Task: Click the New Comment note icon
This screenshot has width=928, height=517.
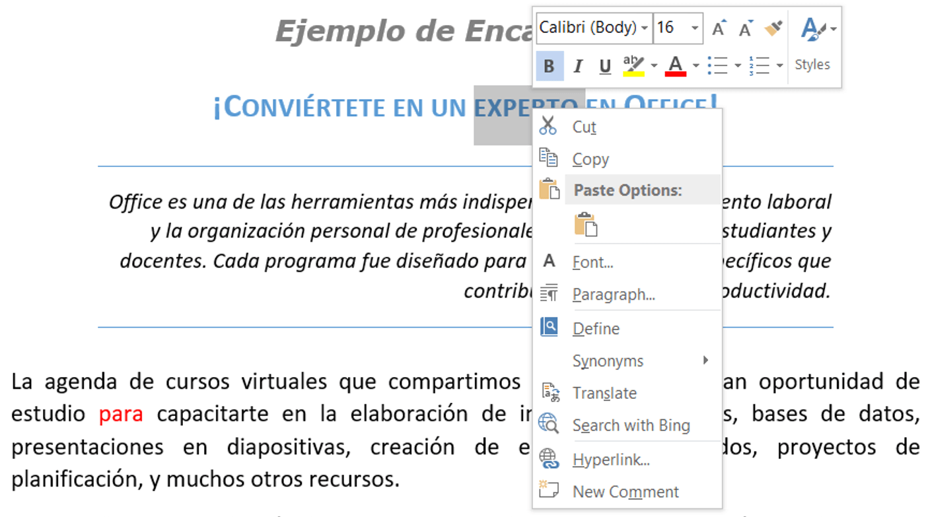Action: pos(548,490)
